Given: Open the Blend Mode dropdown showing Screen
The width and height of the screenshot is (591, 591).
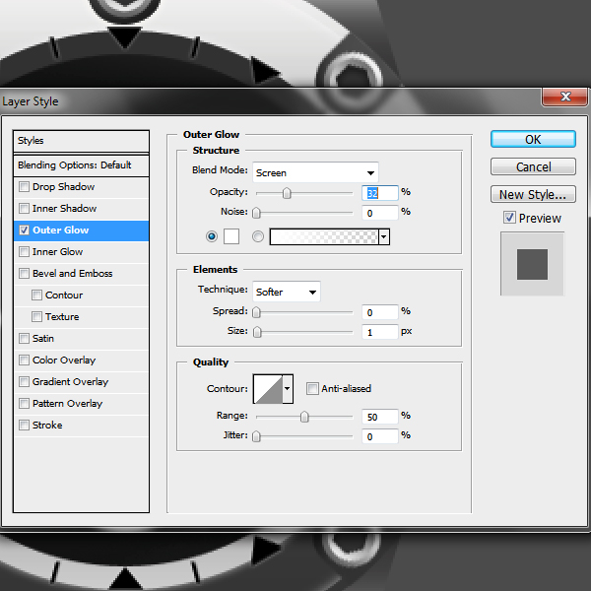Looking at the screenshot, I should click(x=315, y=172).
